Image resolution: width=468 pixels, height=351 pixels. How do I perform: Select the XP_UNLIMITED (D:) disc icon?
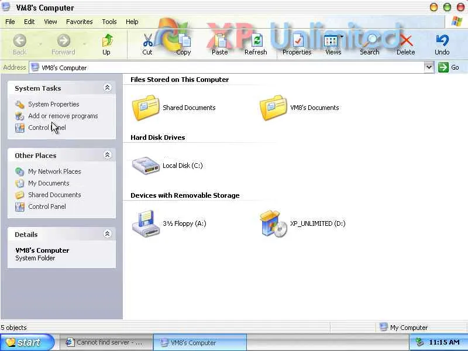(x=273, y=223)
